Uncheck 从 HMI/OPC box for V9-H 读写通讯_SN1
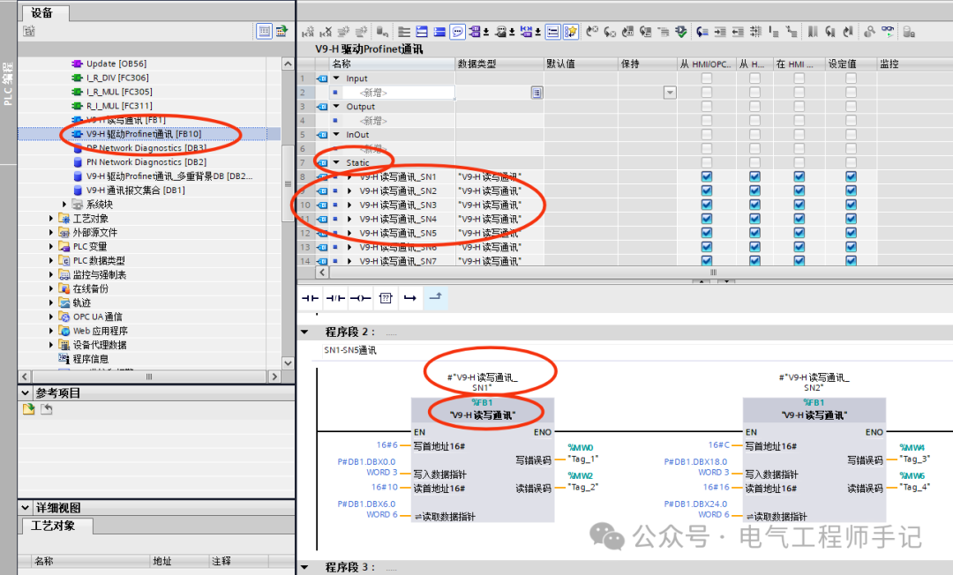Viewport: 953px width, 575px height. 706,176
